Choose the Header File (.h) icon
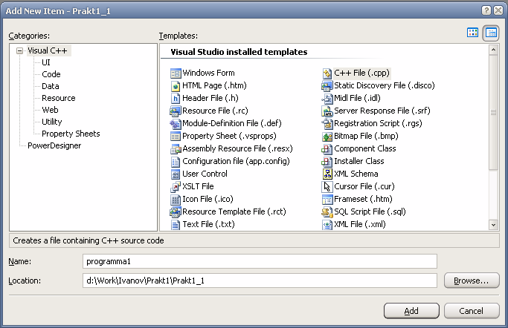This screenshot has height=328, width=508. [x=176, y=99]
